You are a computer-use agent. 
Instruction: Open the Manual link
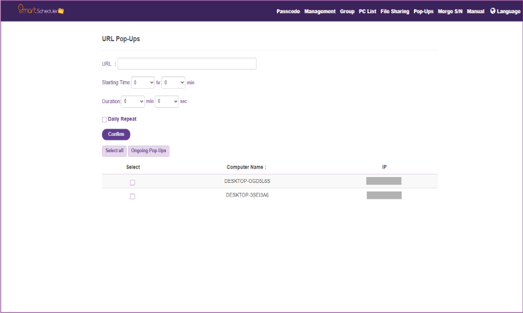(475, 12)
